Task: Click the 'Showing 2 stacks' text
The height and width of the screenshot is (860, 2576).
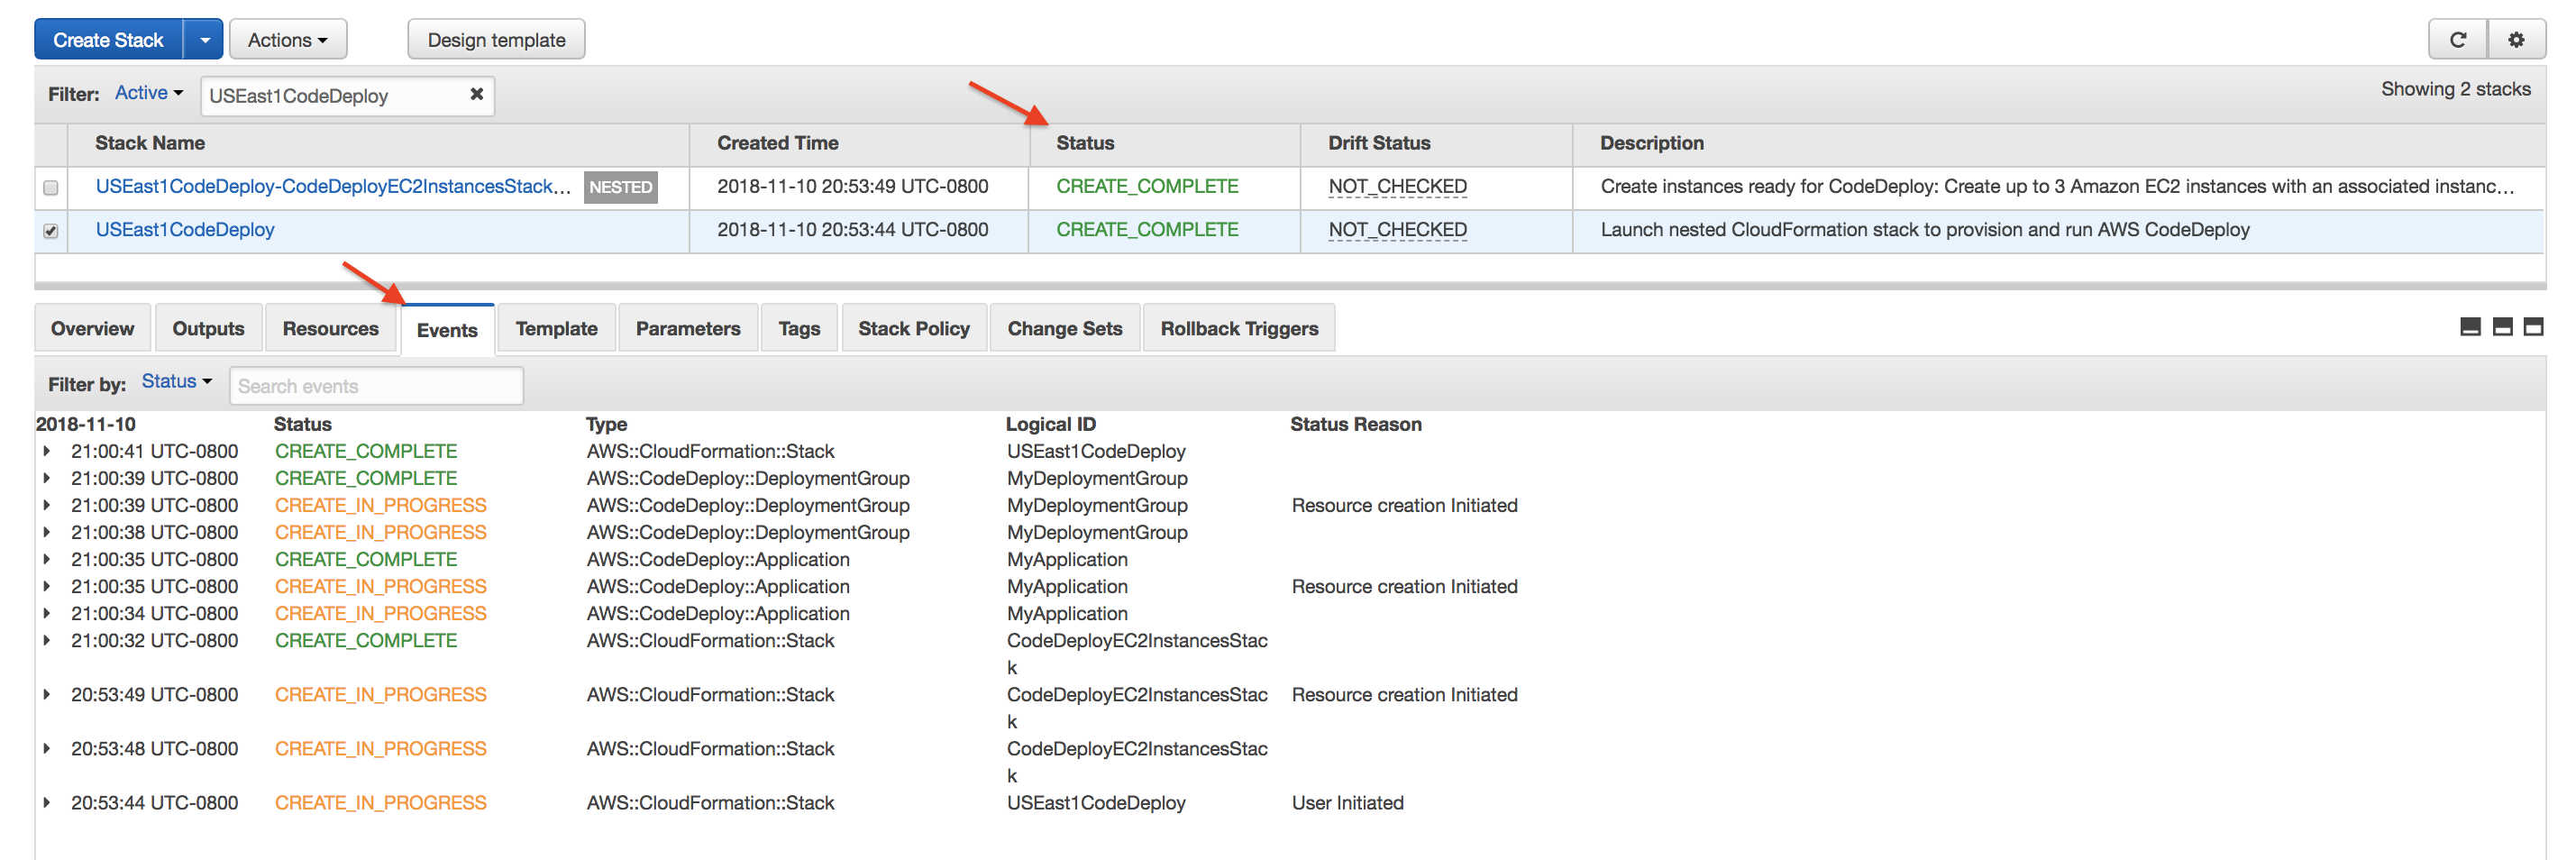Action: pos(2455,89)
